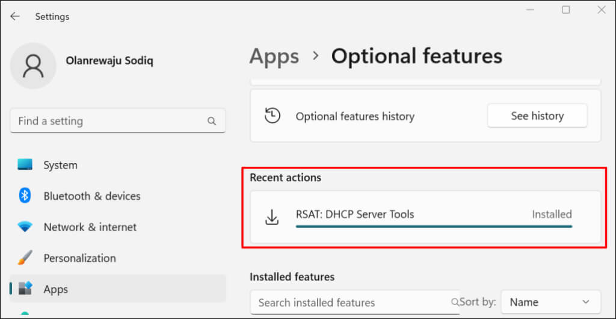Click the System monitor icon

[x=25, y=165]
